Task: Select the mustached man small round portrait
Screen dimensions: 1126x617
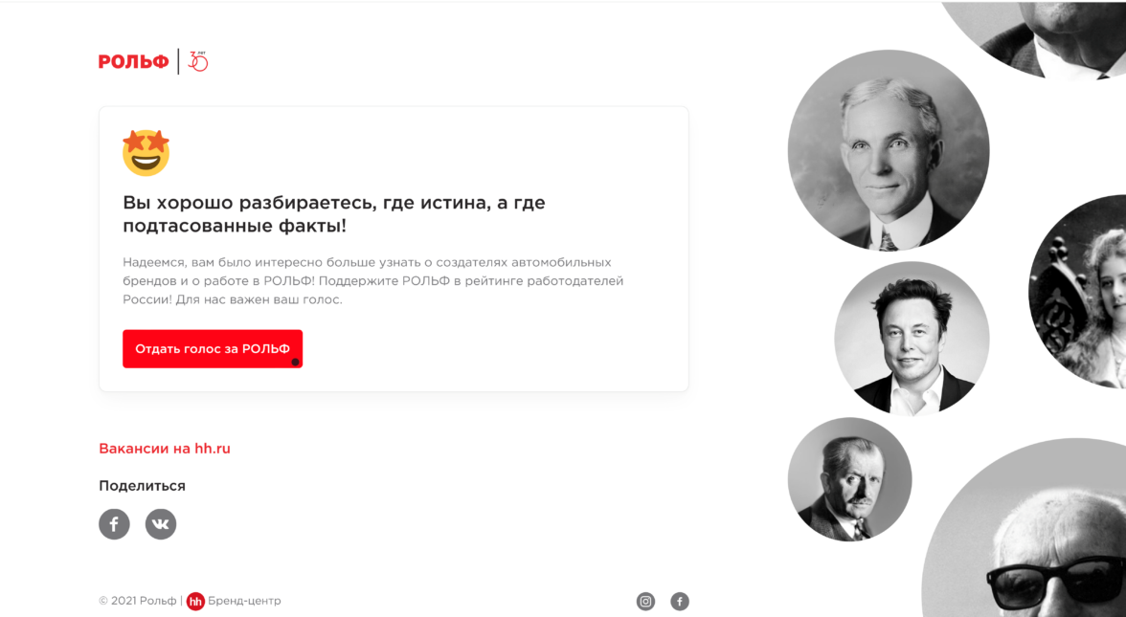Action: point(849,479)
